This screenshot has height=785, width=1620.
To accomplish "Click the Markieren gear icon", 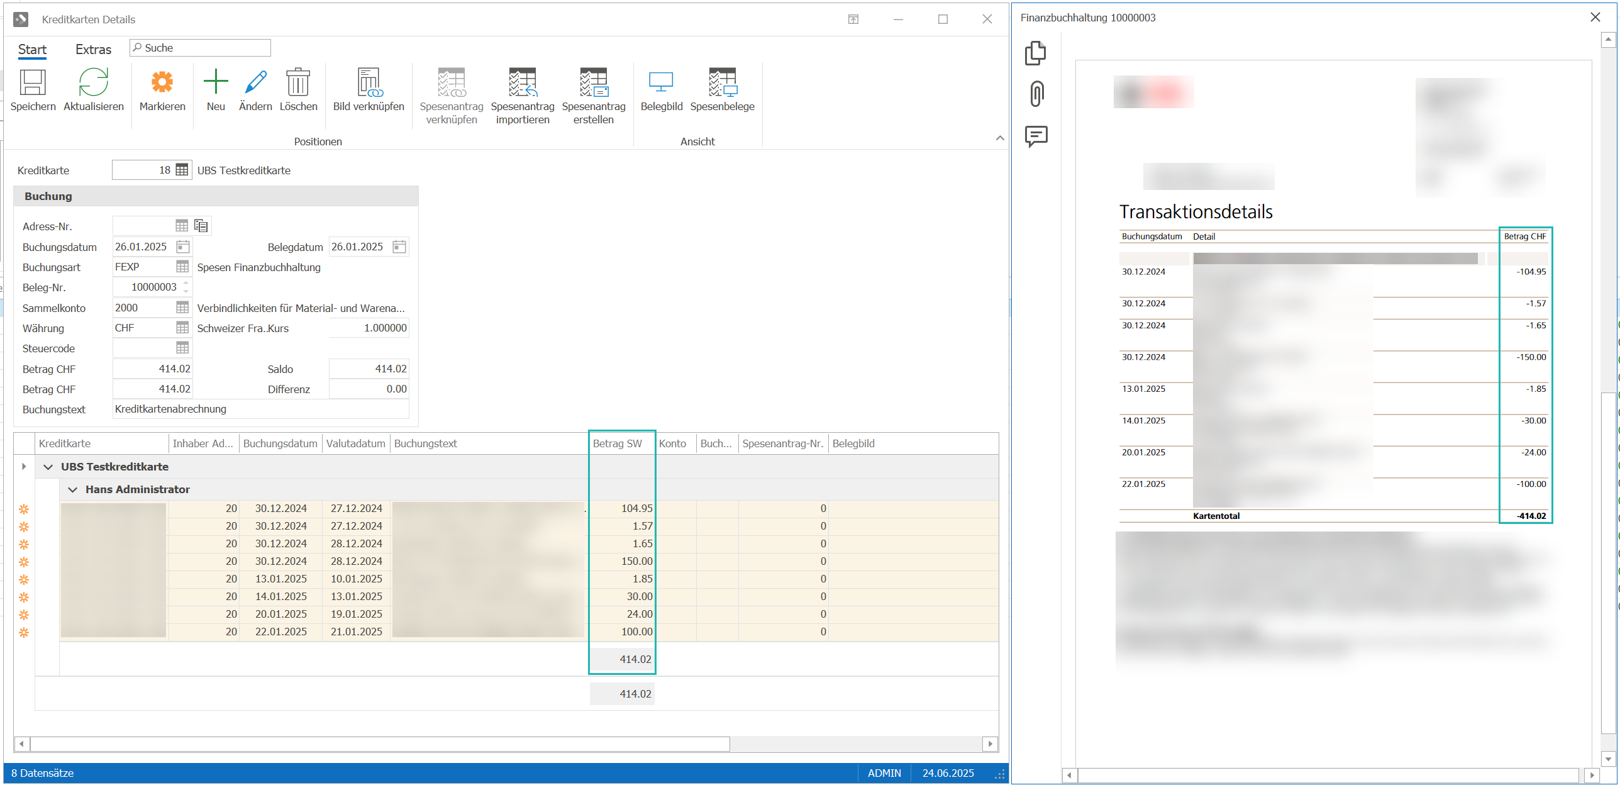I will click(162, 82).
